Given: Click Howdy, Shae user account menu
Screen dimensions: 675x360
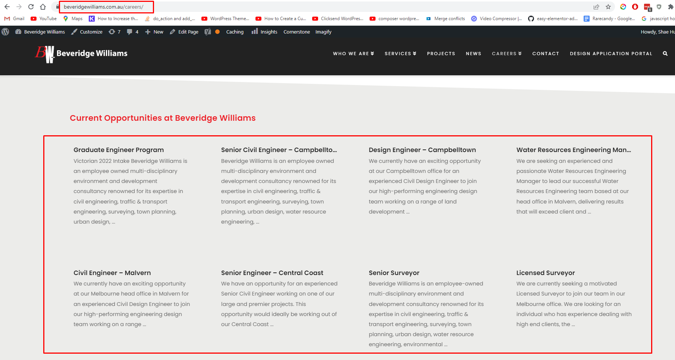Looking at the screenshot, I should point(657,32).
